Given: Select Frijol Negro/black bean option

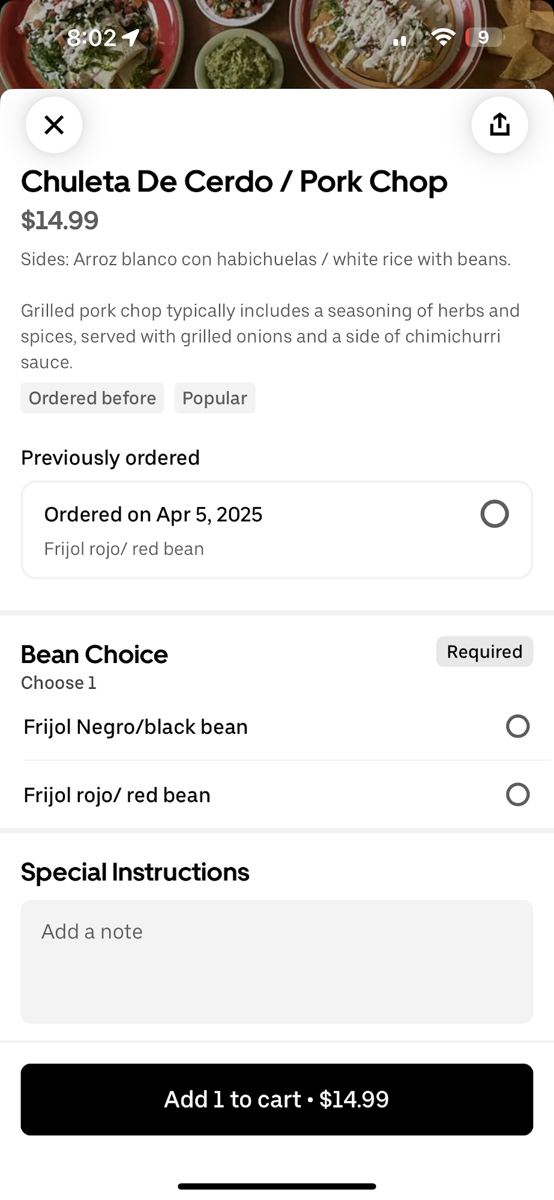Looking at the screenshot, I should pos(517,726).
